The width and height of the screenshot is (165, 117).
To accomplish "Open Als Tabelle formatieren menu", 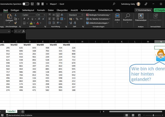I will [x=98, y=19].
